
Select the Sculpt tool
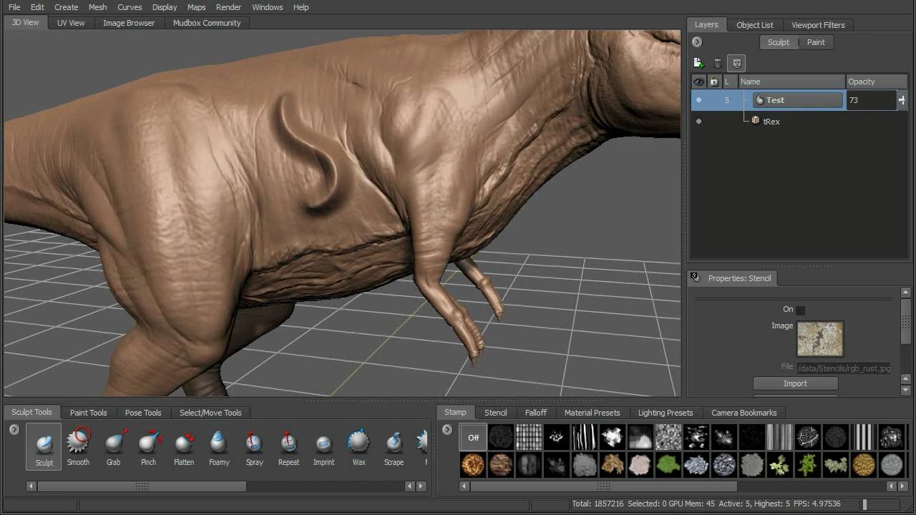tap(43, 446)
